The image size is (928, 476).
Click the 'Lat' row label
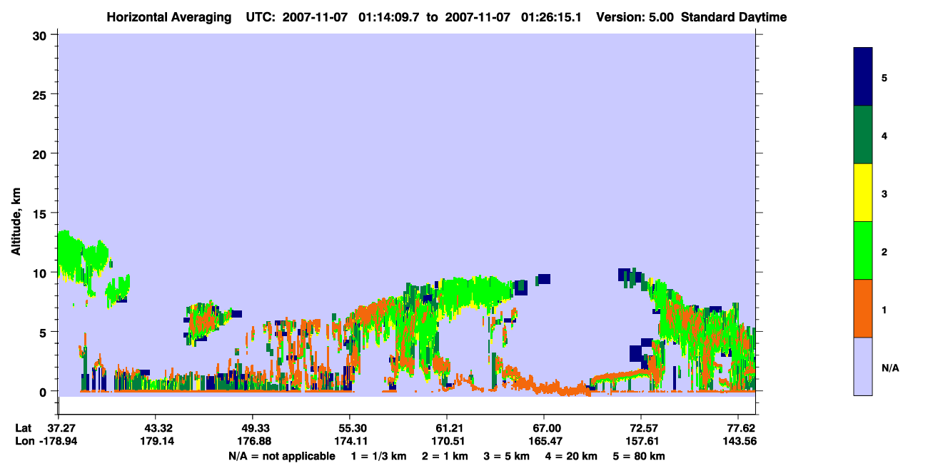[x=23, y=428]
